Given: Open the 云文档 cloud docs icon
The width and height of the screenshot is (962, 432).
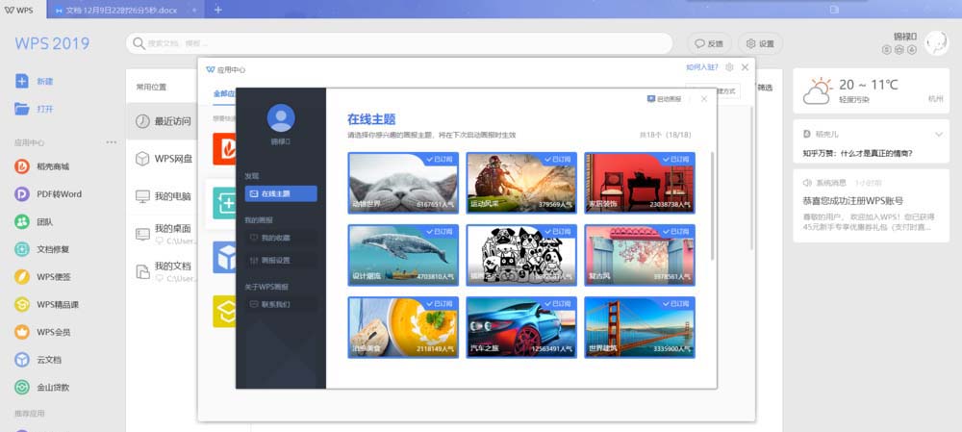Looking at the screenshot, I should pyautogui.click(x=22, y=360).
